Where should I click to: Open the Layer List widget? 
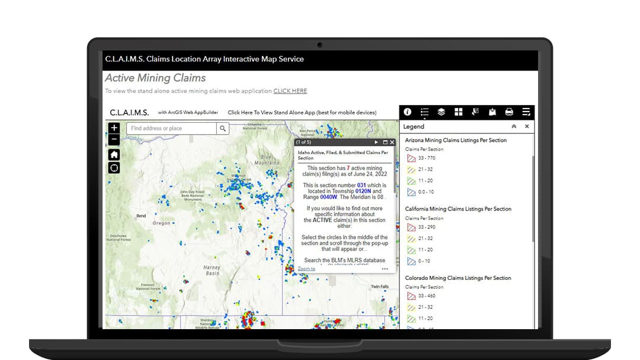(x=441, y=112)
